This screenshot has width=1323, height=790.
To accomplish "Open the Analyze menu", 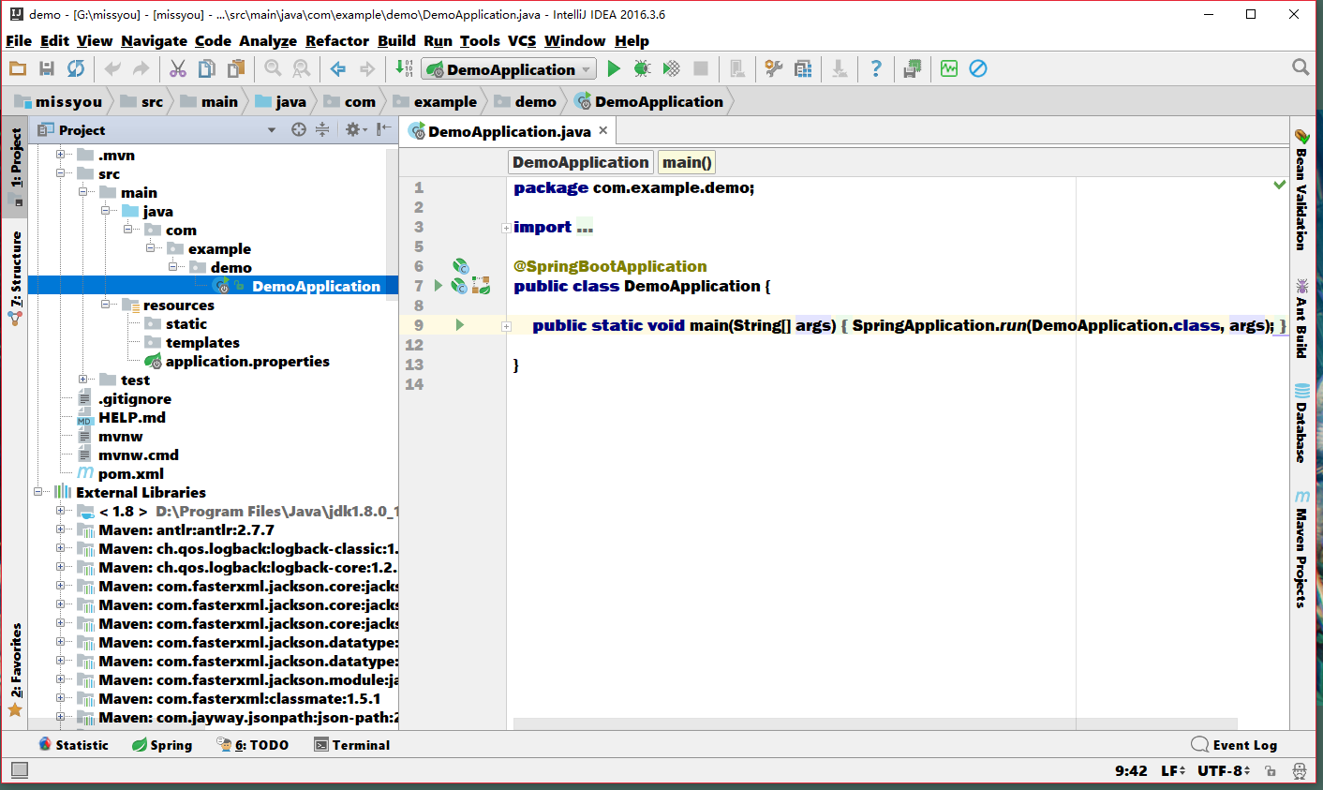I will coord(268,40).
